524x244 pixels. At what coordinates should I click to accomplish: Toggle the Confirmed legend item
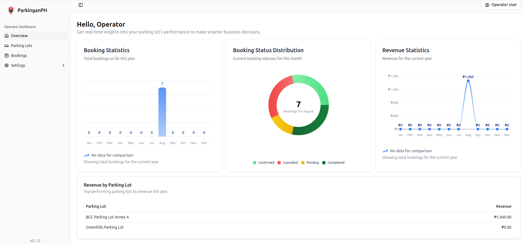coord(264,163)
